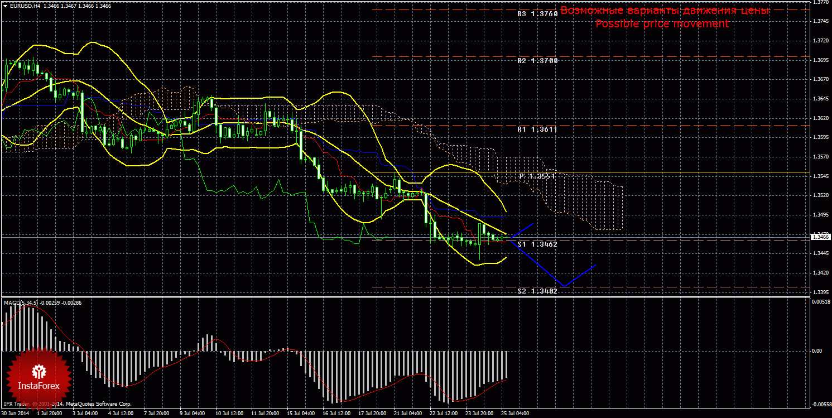The height and width of the screenshot is (418, 832).
Task: Click the S1 1.3462 support label
Action: coord(537,244)
